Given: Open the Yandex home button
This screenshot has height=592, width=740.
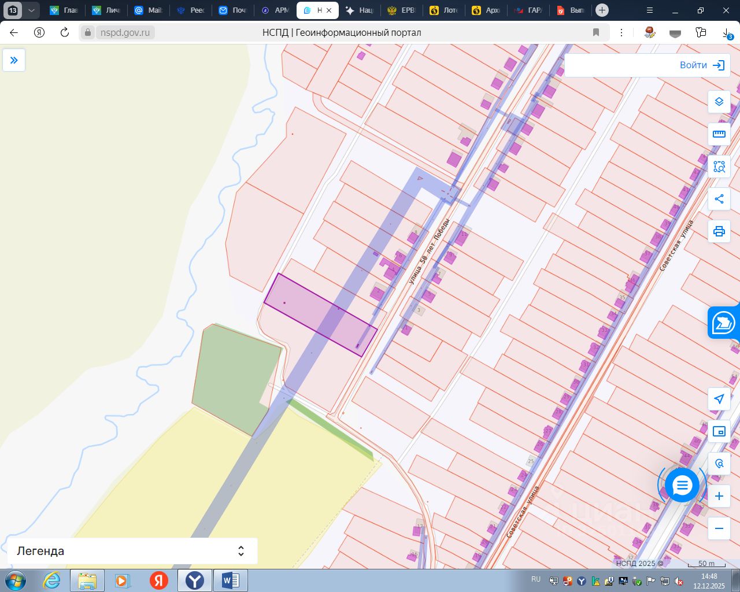Looking at the screenshot, I should click(x=39, y=32).
